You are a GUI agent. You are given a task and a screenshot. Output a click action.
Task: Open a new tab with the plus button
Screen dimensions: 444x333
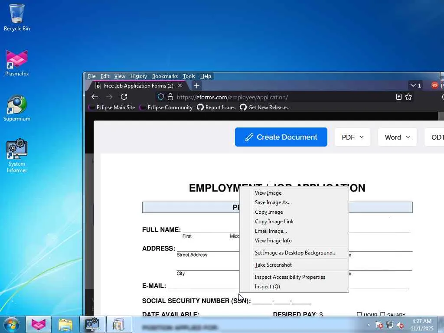[196, 85]
